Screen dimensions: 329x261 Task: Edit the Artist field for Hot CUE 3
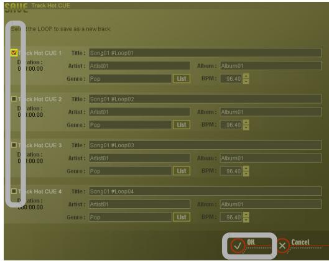click(139, 158)
